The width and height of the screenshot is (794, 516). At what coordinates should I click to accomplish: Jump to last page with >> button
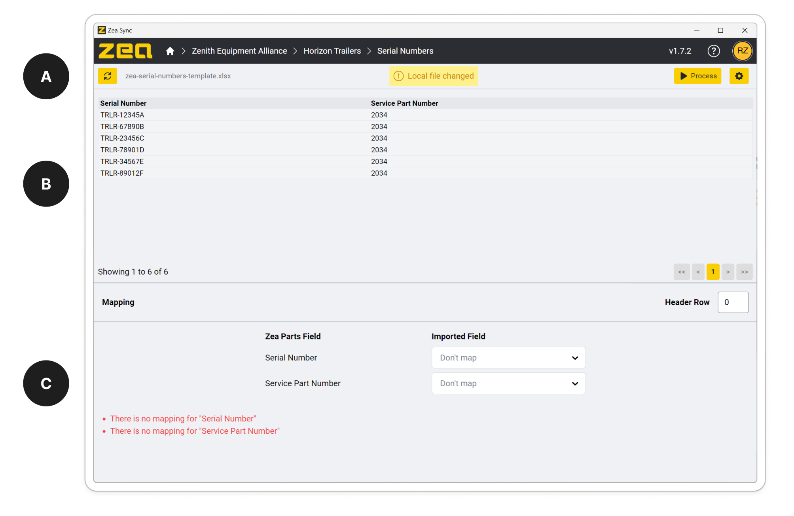(744, 272)
